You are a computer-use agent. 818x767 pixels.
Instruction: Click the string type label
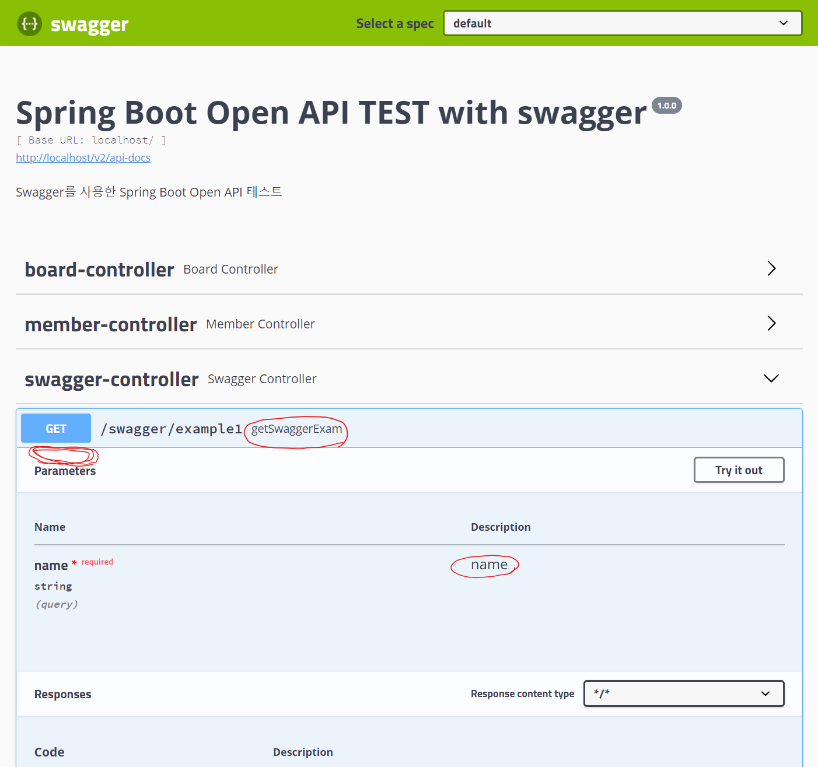pos(53,586)
